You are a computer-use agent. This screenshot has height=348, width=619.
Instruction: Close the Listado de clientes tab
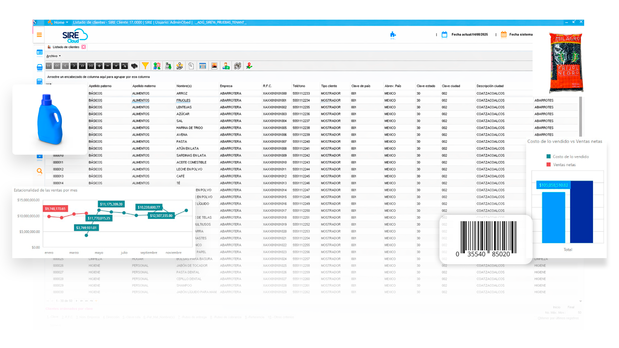click(x=84, y=47)
